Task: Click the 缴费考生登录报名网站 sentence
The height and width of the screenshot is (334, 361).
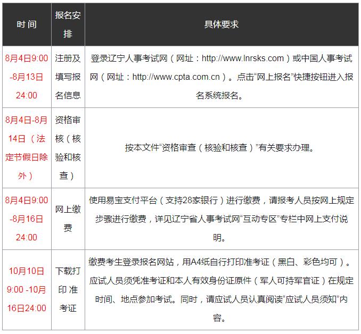Action: pyautogui.click(x=133, y=262)
